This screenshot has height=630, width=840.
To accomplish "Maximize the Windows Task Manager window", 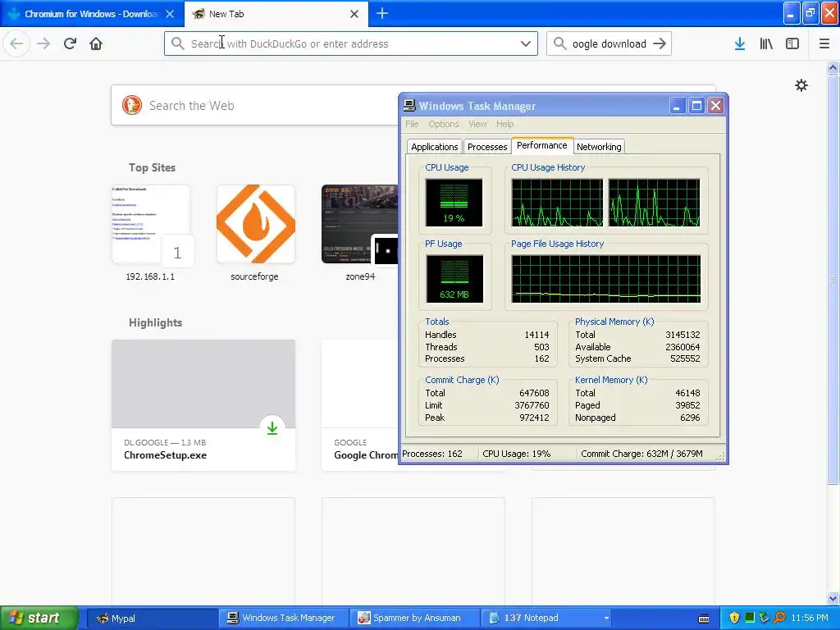I will [696, 106].
